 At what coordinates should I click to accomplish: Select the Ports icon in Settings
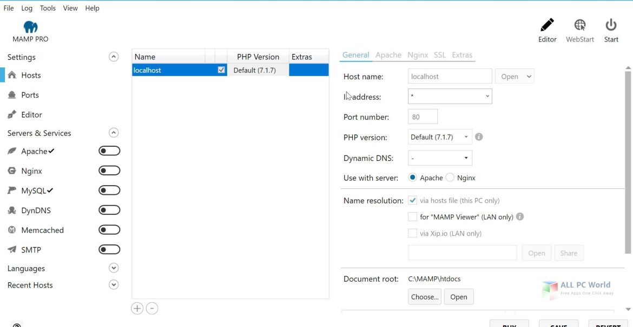pyautogui.click(x=12, y=94)
